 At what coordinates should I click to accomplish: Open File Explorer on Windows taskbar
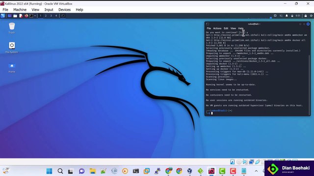pyautogui.click(x=93, y=171)
